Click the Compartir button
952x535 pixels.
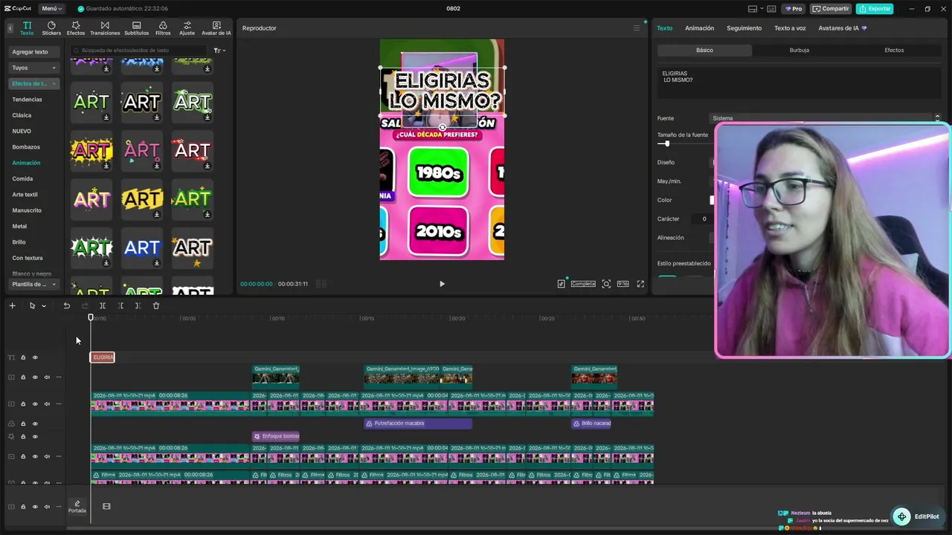(x=830, y=9)
